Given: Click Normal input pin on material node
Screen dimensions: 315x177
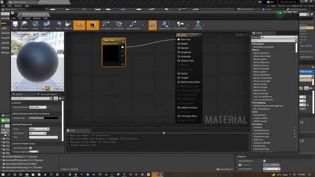Looking at the screenshot, I should pos(179,73).
